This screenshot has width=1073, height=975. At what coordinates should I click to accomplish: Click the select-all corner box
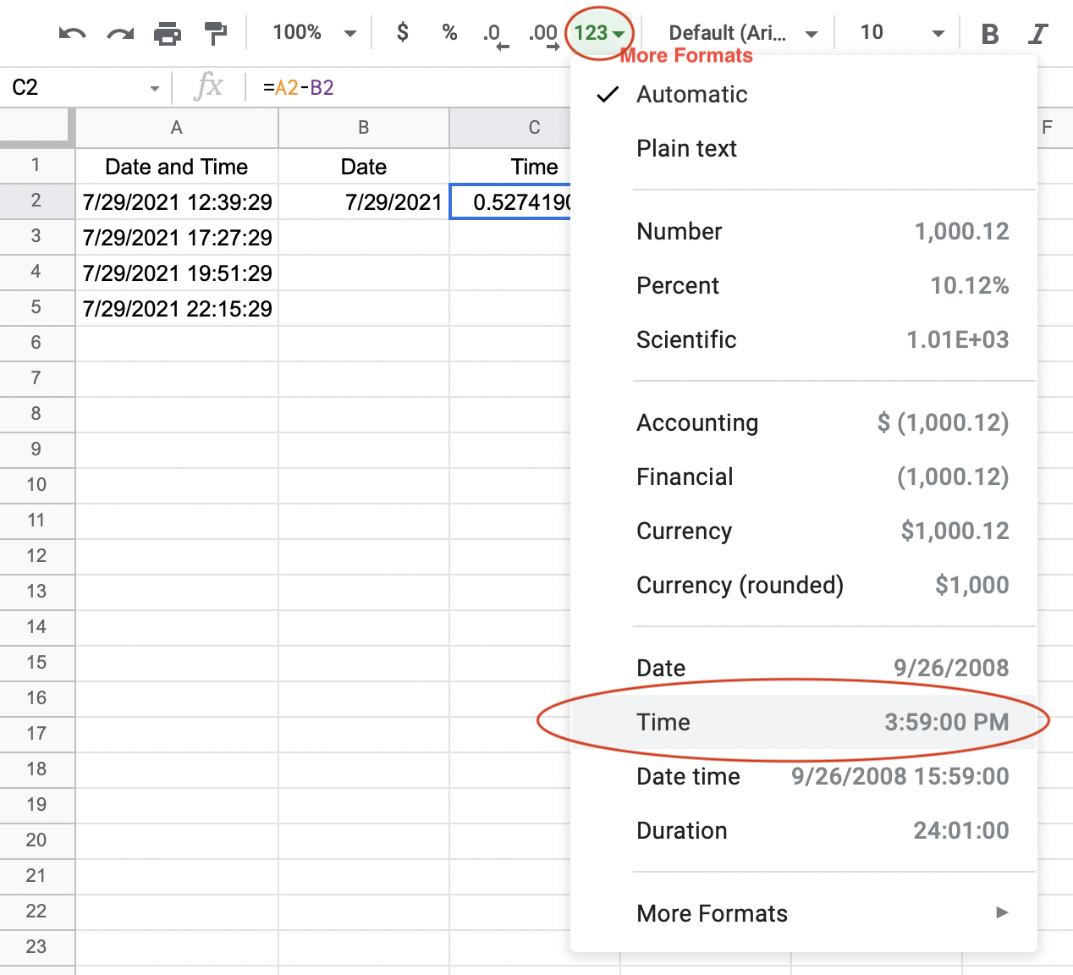(x=37, y=128)
